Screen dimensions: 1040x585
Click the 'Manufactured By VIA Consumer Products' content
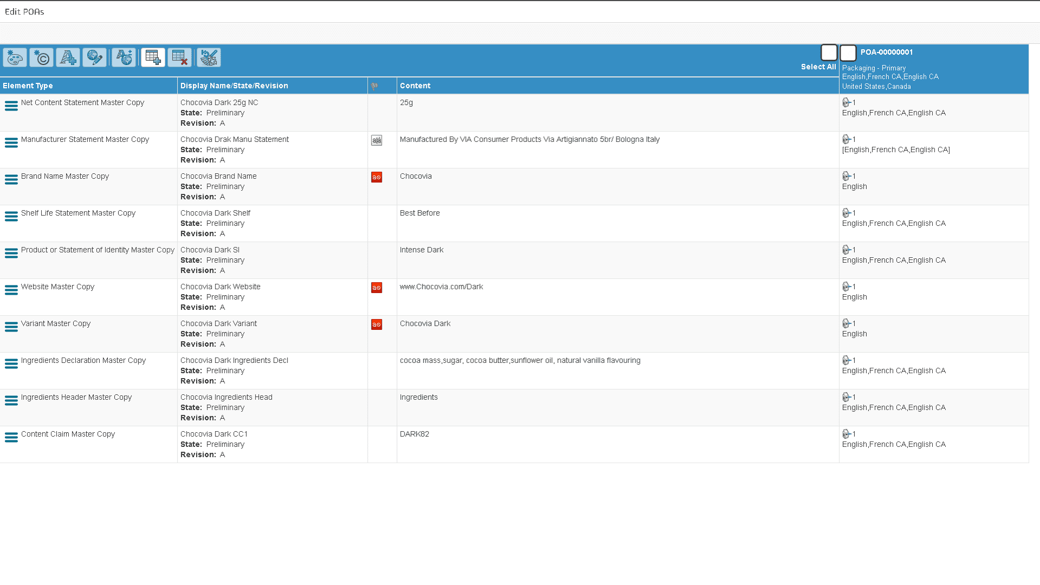(530, 139)
